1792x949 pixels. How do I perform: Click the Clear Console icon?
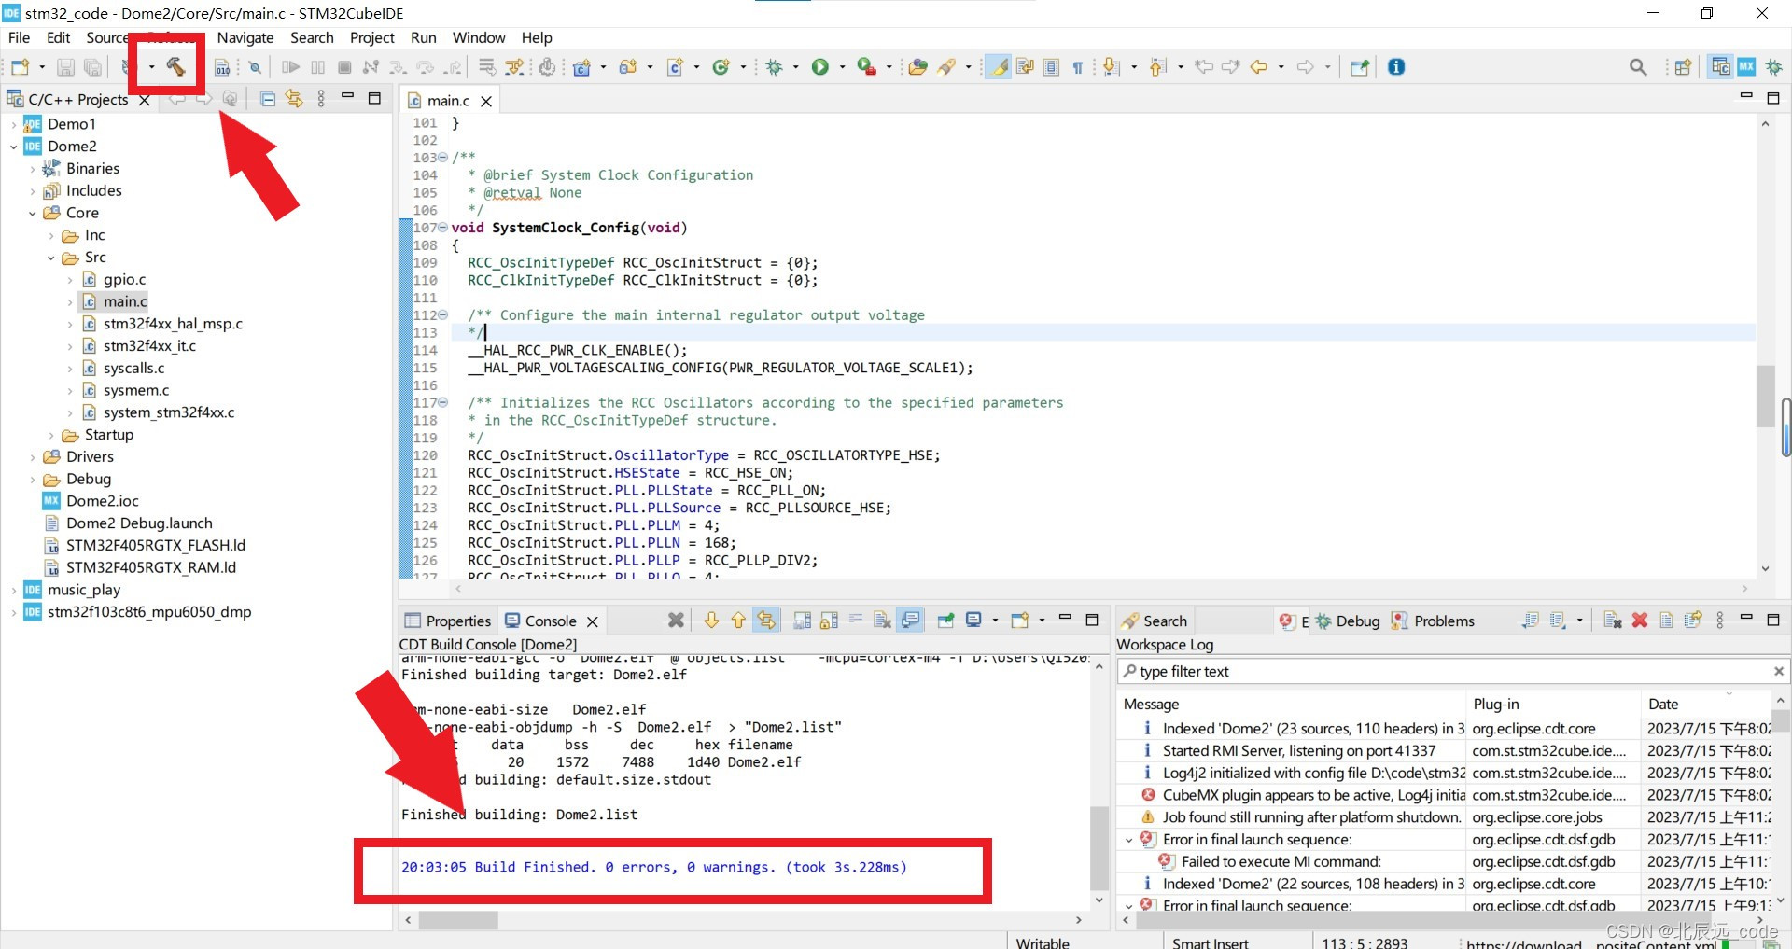pos(882,621)
